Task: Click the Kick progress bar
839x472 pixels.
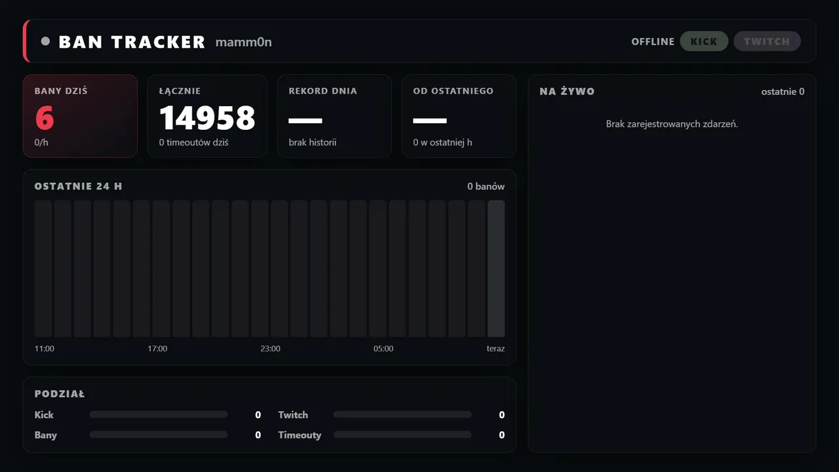Action: [159, 414]
